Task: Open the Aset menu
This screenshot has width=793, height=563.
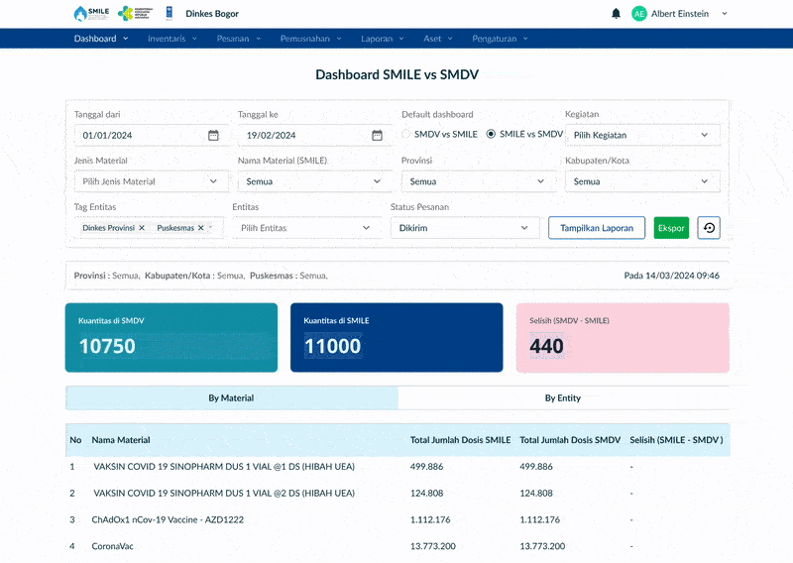Action: [438, 39]
